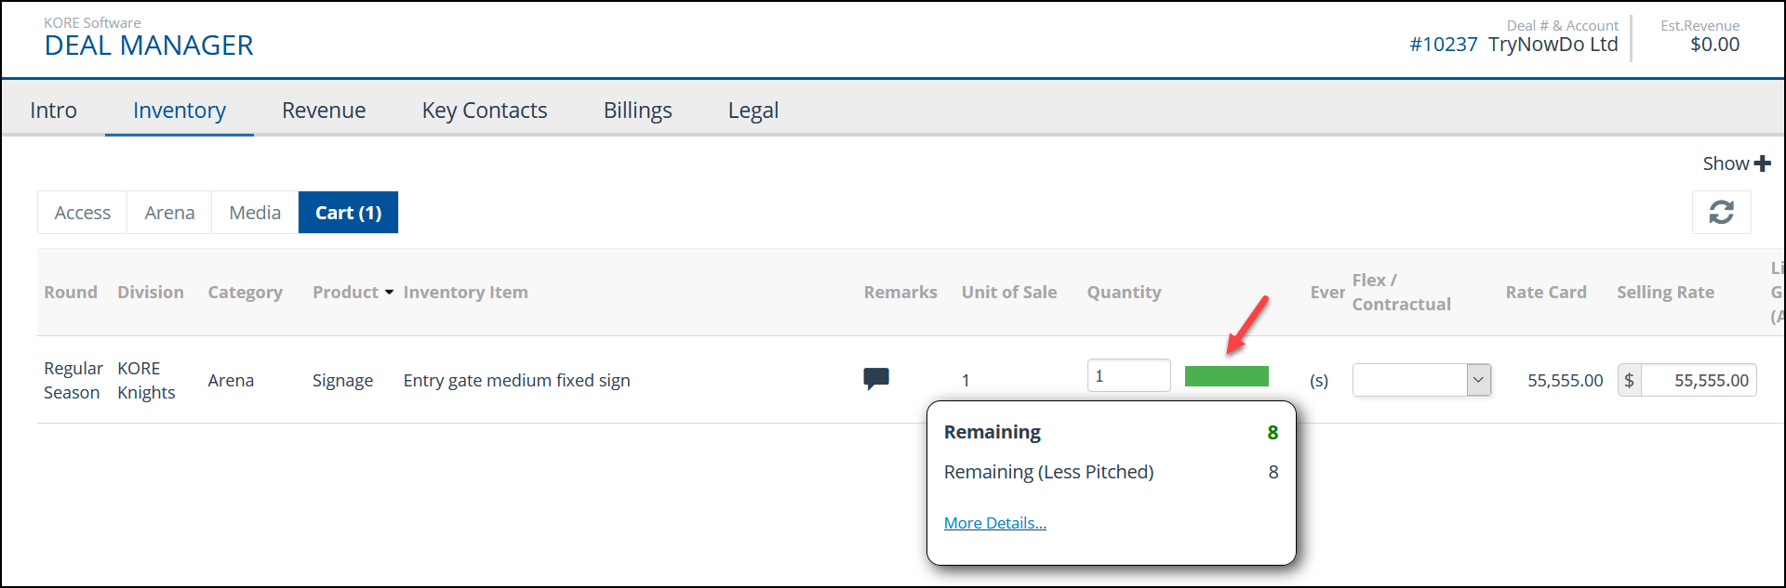1786x588 pixels.
Task: Click the Selling Rate amount field
Action: pos(1699,380)
